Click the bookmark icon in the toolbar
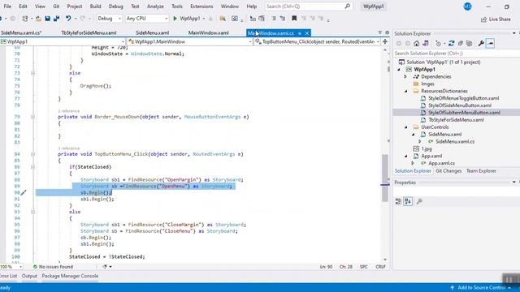Viewport: 520px width, 292px height. [x=294, y=19]
